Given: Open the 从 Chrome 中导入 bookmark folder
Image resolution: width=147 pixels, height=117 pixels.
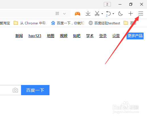Looking at the screenshot, I should click(x=30, y=23).
